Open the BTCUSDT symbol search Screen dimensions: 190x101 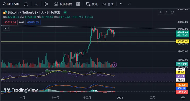point(11,4)
